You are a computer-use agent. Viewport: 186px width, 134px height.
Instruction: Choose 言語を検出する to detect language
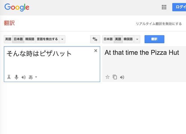coord(47,39)
